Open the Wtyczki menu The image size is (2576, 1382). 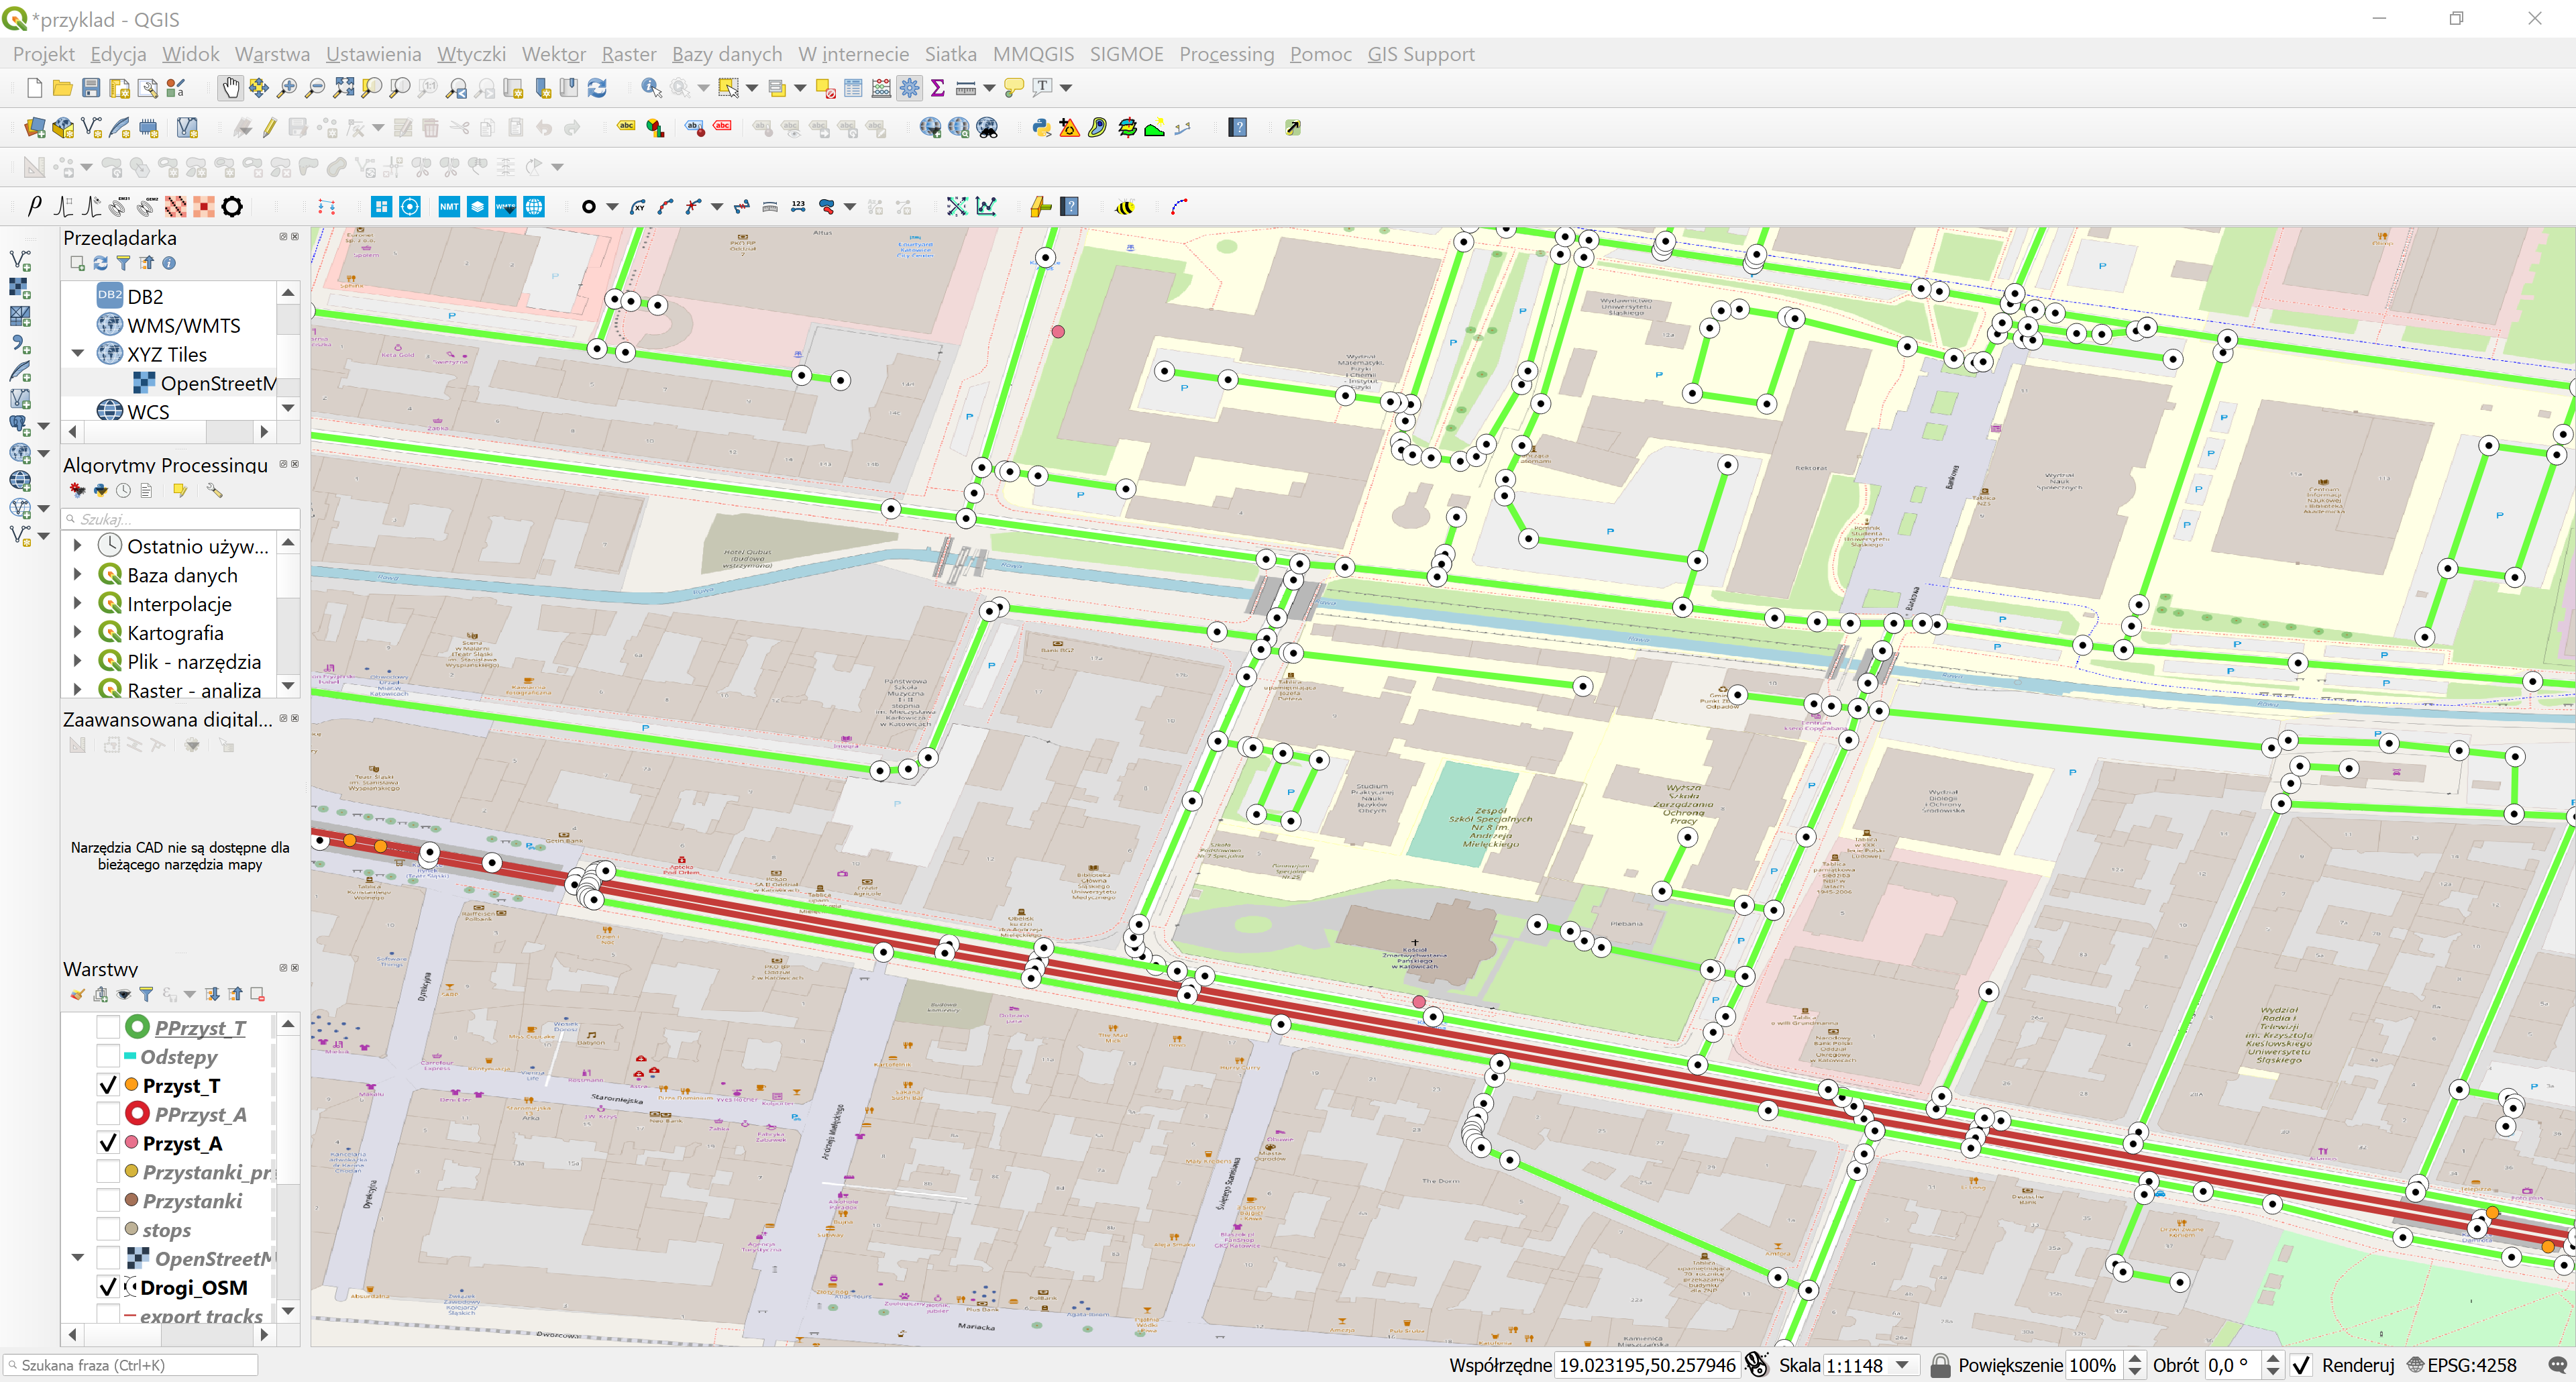pyautogui.click(x=471, y=54)
